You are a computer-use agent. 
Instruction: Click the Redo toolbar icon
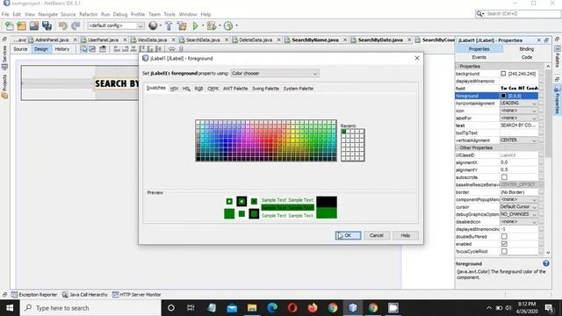click(x=76, y=25)
